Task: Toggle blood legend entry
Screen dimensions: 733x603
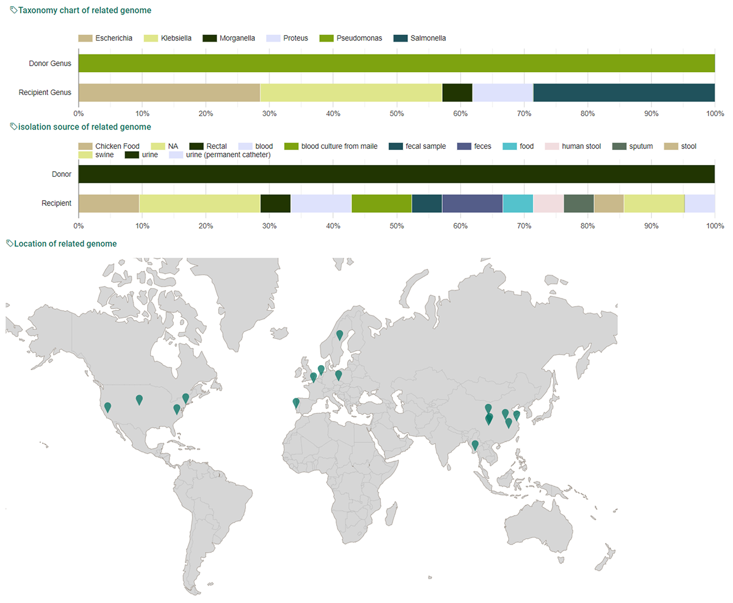Action: point(255,146)
